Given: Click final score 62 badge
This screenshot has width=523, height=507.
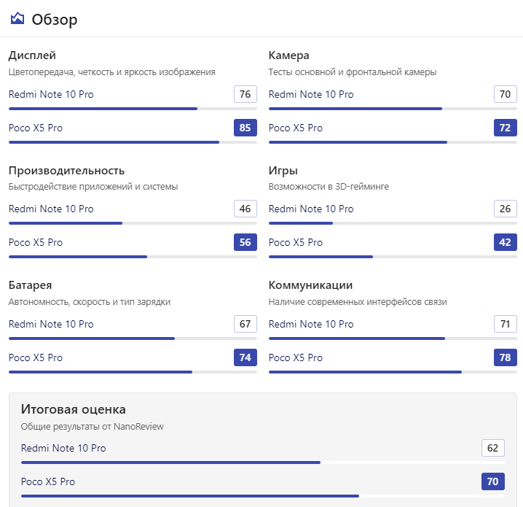Looking at the screenshot, I should (492, 448).
